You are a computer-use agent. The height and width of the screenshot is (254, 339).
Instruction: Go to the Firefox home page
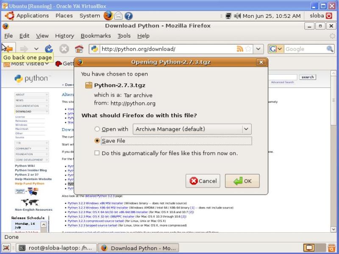(79, 49)
